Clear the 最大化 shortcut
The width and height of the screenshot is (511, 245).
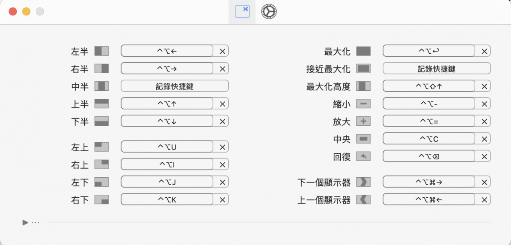click(484, 52)
